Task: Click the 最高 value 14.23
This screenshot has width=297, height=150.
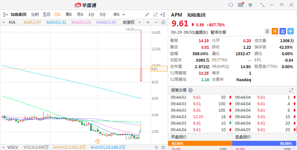Action: tap(204, 41)
